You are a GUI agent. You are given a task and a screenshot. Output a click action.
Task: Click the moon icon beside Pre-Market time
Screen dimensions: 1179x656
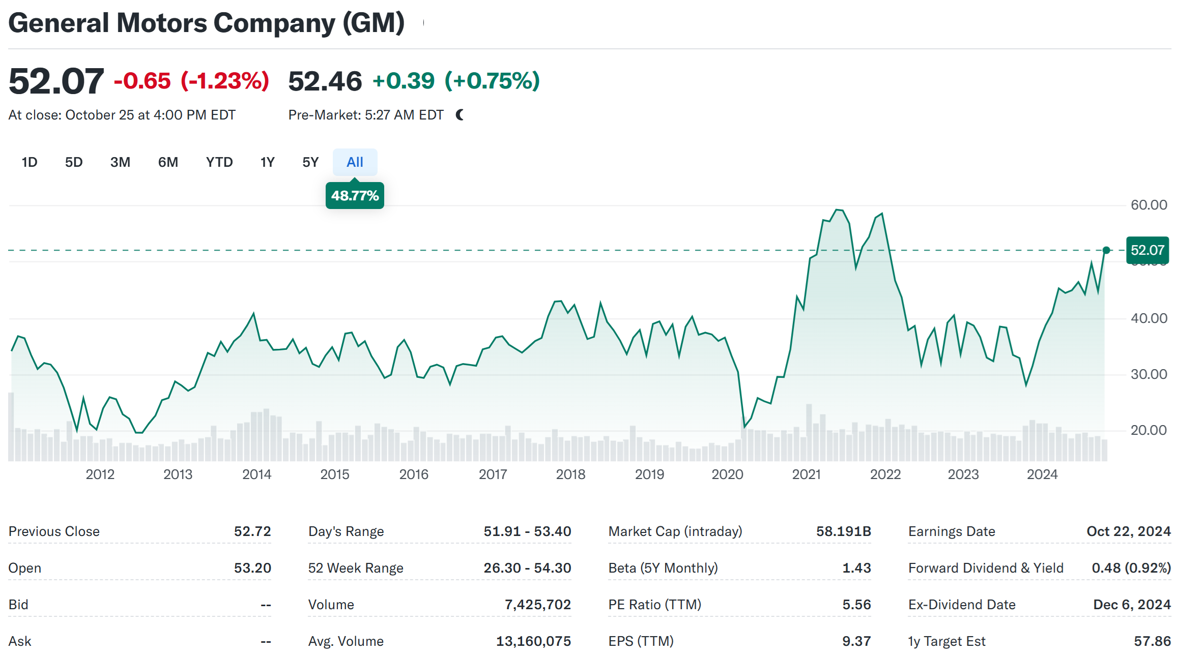[x=460, y=115]
